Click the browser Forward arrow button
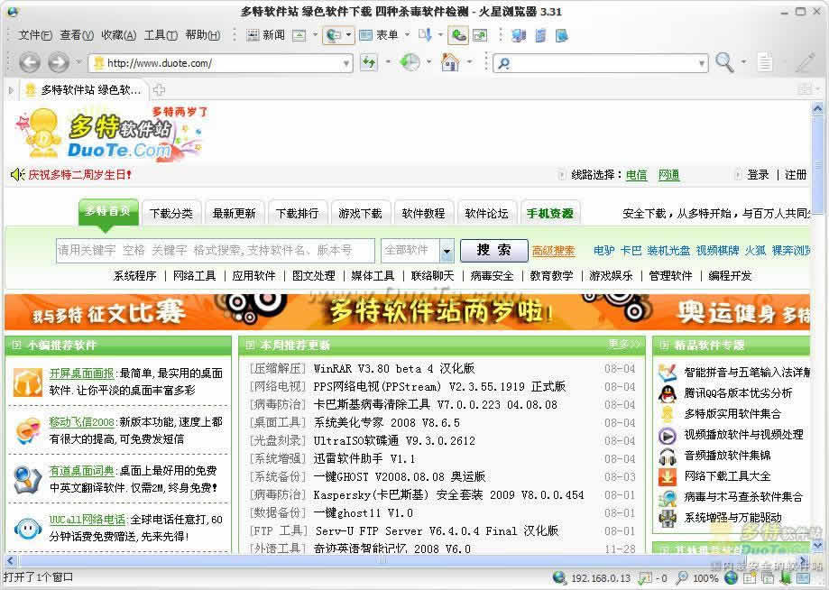This screenshot has width=829, height=590. pyautogui.click(x=58, y=63)
